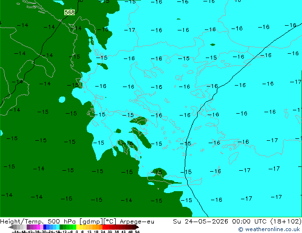Click the cyan swatch in the color legend

coord(58,227)
